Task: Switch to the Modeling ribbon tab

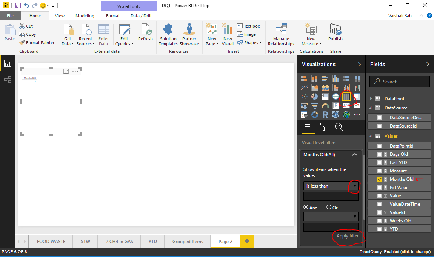Action: 85,16
